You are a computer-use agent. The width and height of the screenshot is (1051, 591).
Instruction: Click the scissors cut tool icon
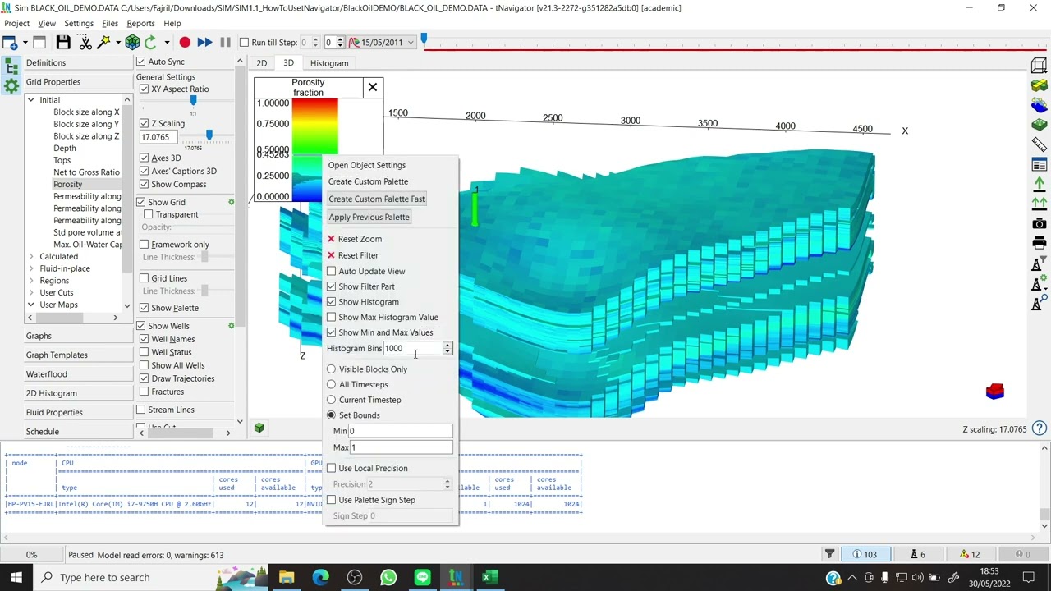click(x=85, y=43)
